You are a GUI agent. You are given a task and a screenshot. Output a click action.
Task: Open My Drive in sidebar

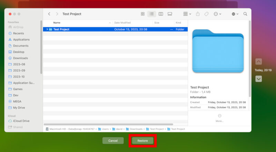click(17, 107)
